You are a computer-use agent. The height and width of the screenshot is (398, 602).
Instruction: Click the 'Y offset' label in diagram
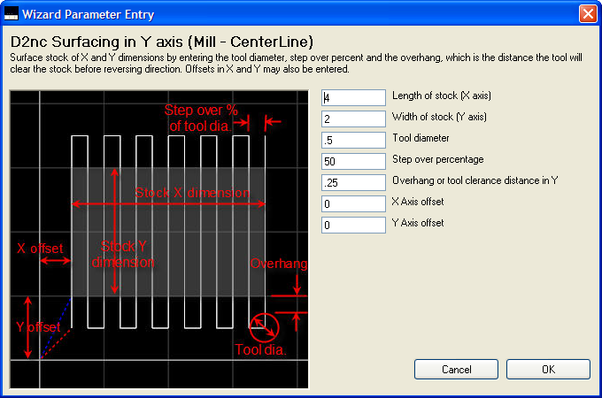pos(38,326)
